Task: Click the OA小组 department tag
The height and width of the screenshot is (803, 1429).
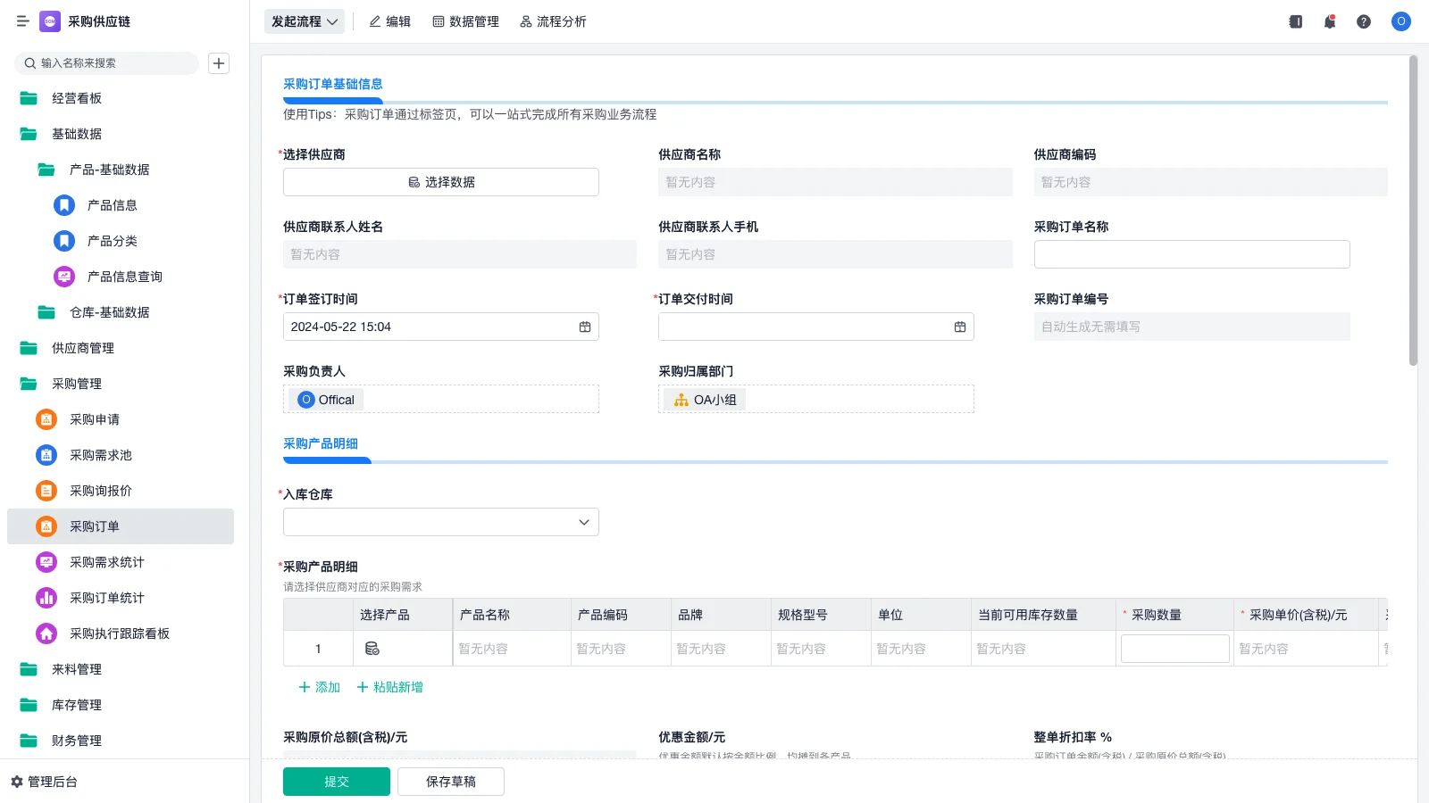Action: 705,400
